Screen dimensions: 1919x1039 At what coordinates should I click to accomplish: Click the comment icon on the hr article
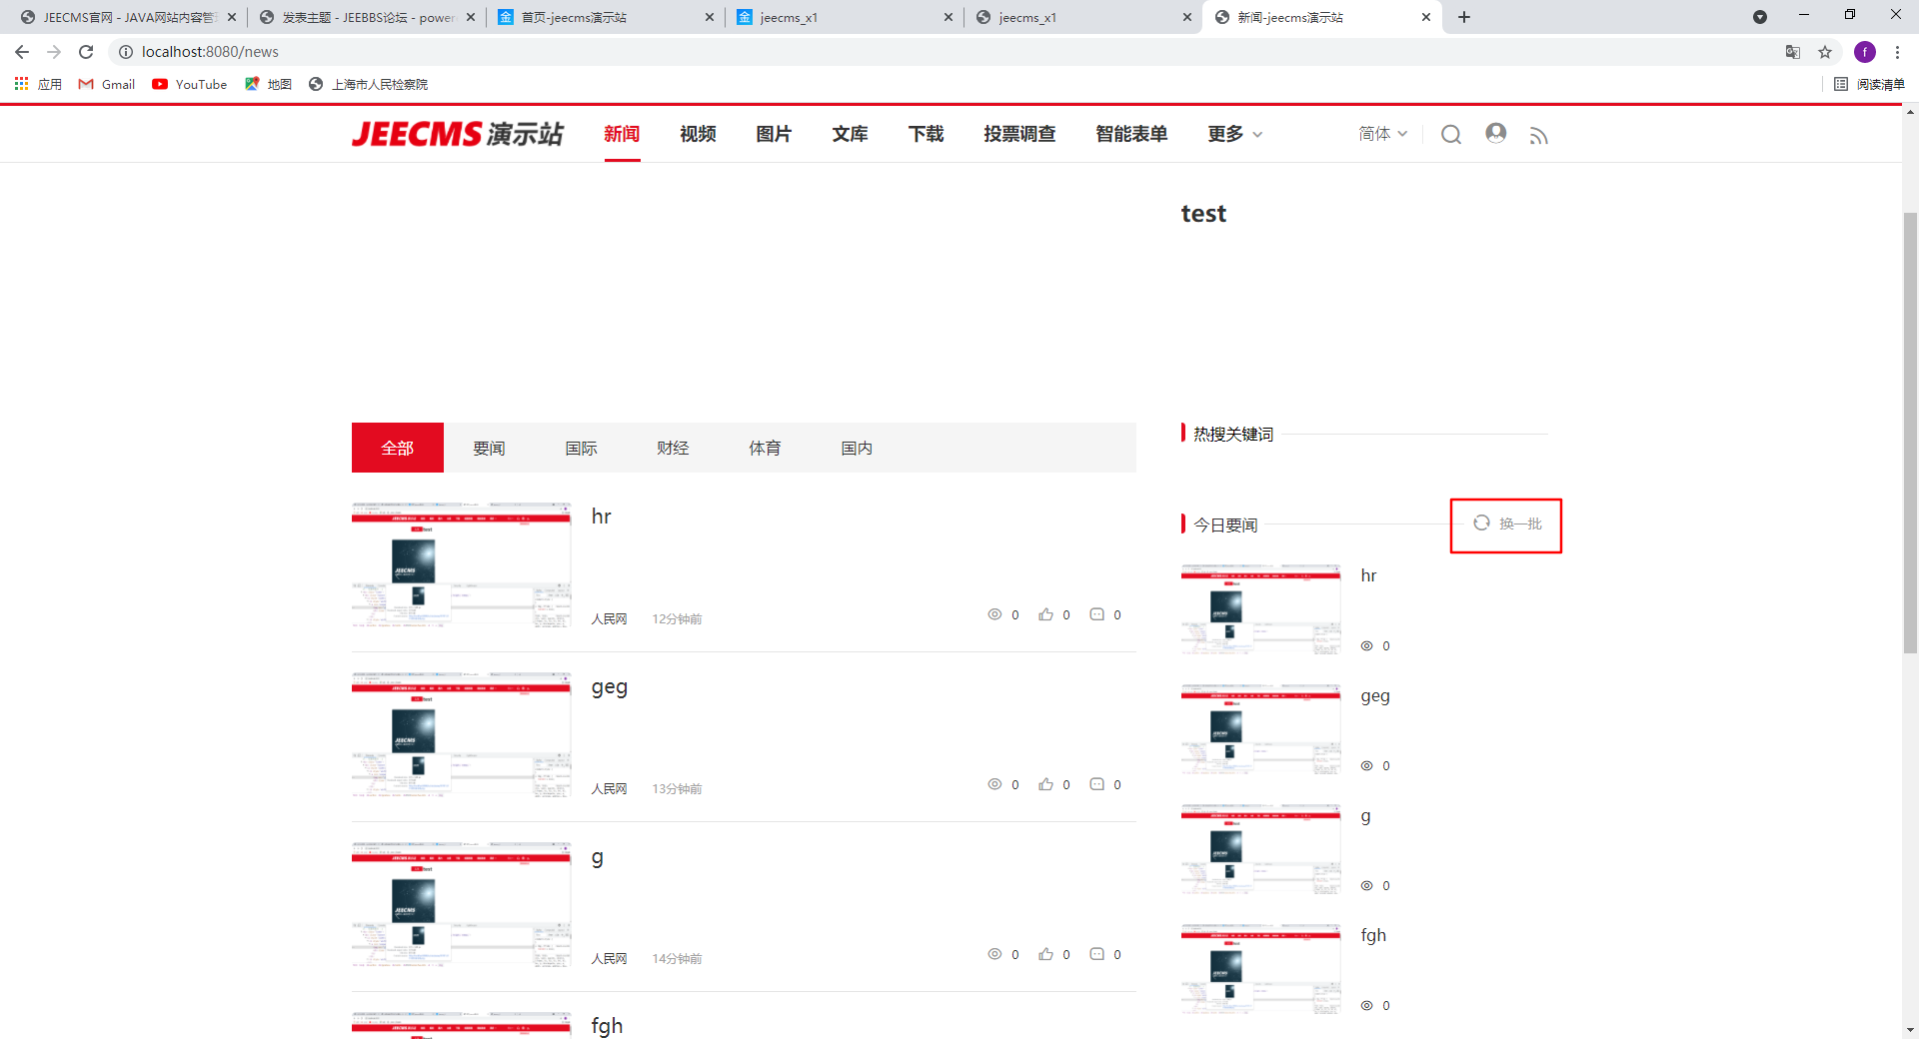(x=1096, y=614)
